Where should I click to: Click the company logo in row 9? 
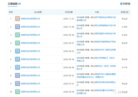[x=18, y=83]
